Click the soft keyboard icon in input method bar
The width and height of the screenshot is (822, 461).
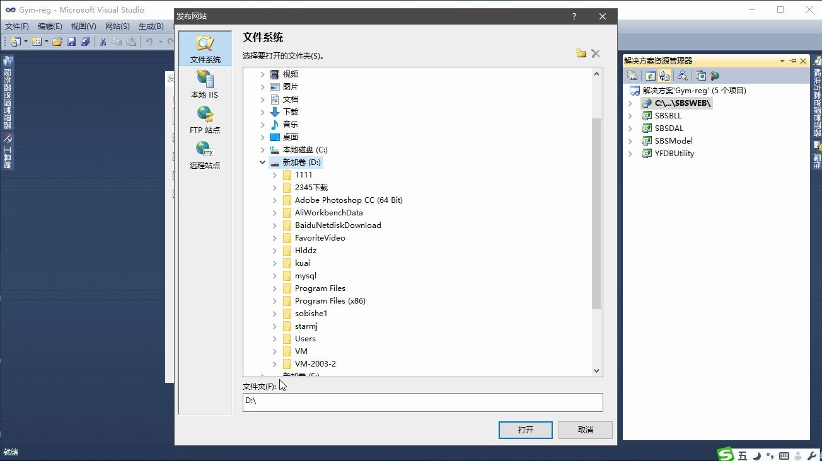point(784,455)
